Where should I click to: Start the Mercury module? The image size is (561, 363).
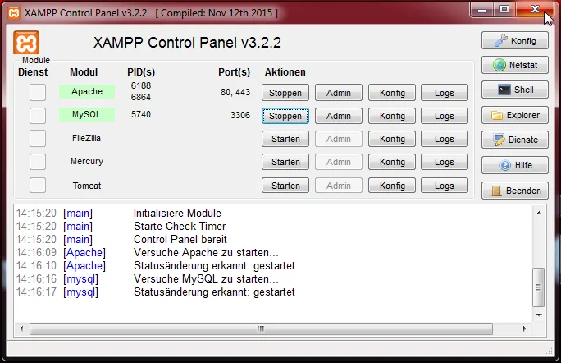[285, 162]
